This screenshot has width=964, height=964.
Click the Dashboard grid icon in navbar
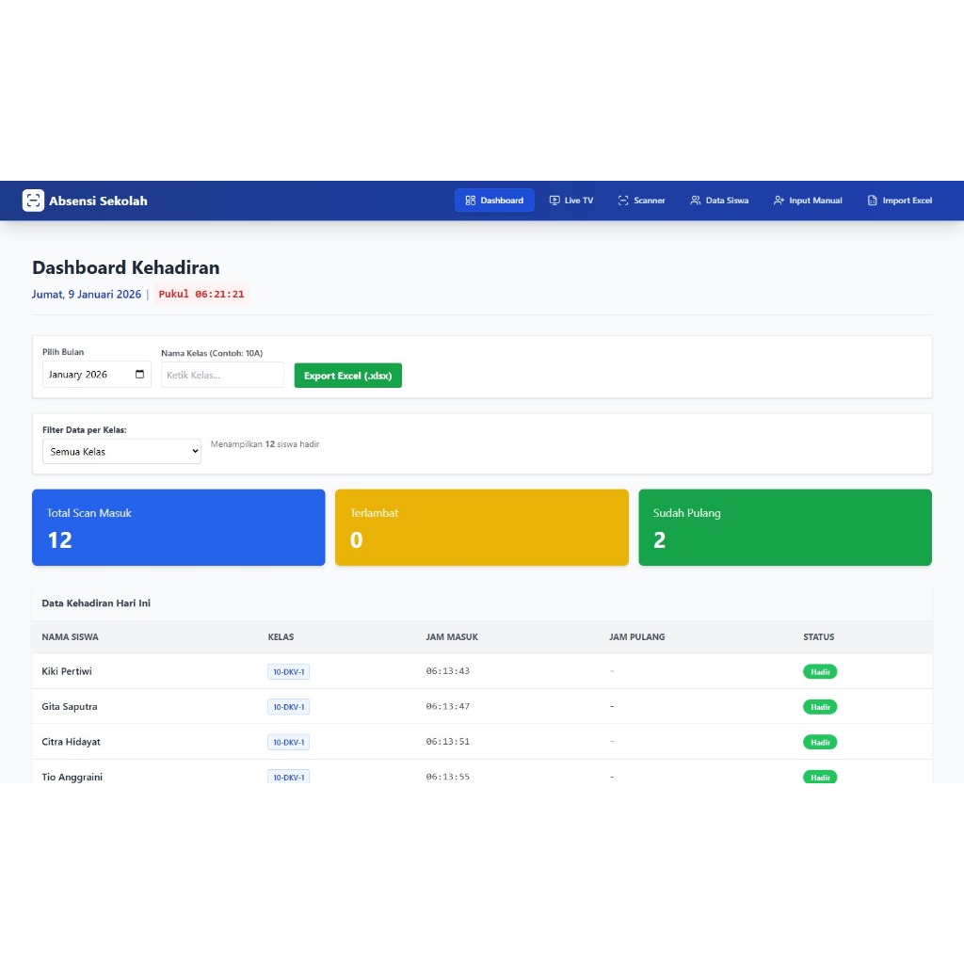[x=471, y=201]
